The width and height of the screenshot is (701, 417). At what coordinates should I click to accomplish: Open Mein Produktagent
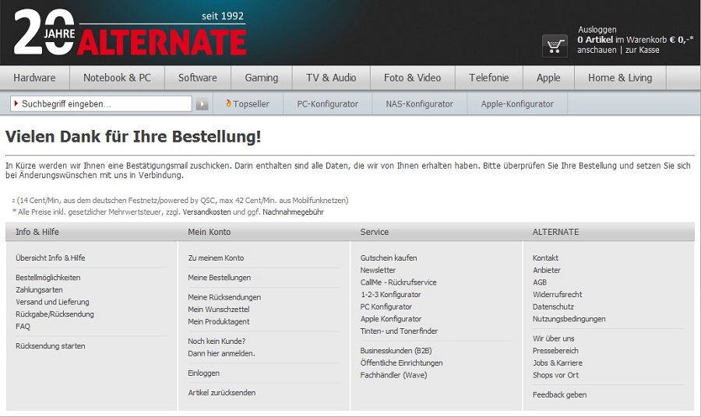point(219,321)
